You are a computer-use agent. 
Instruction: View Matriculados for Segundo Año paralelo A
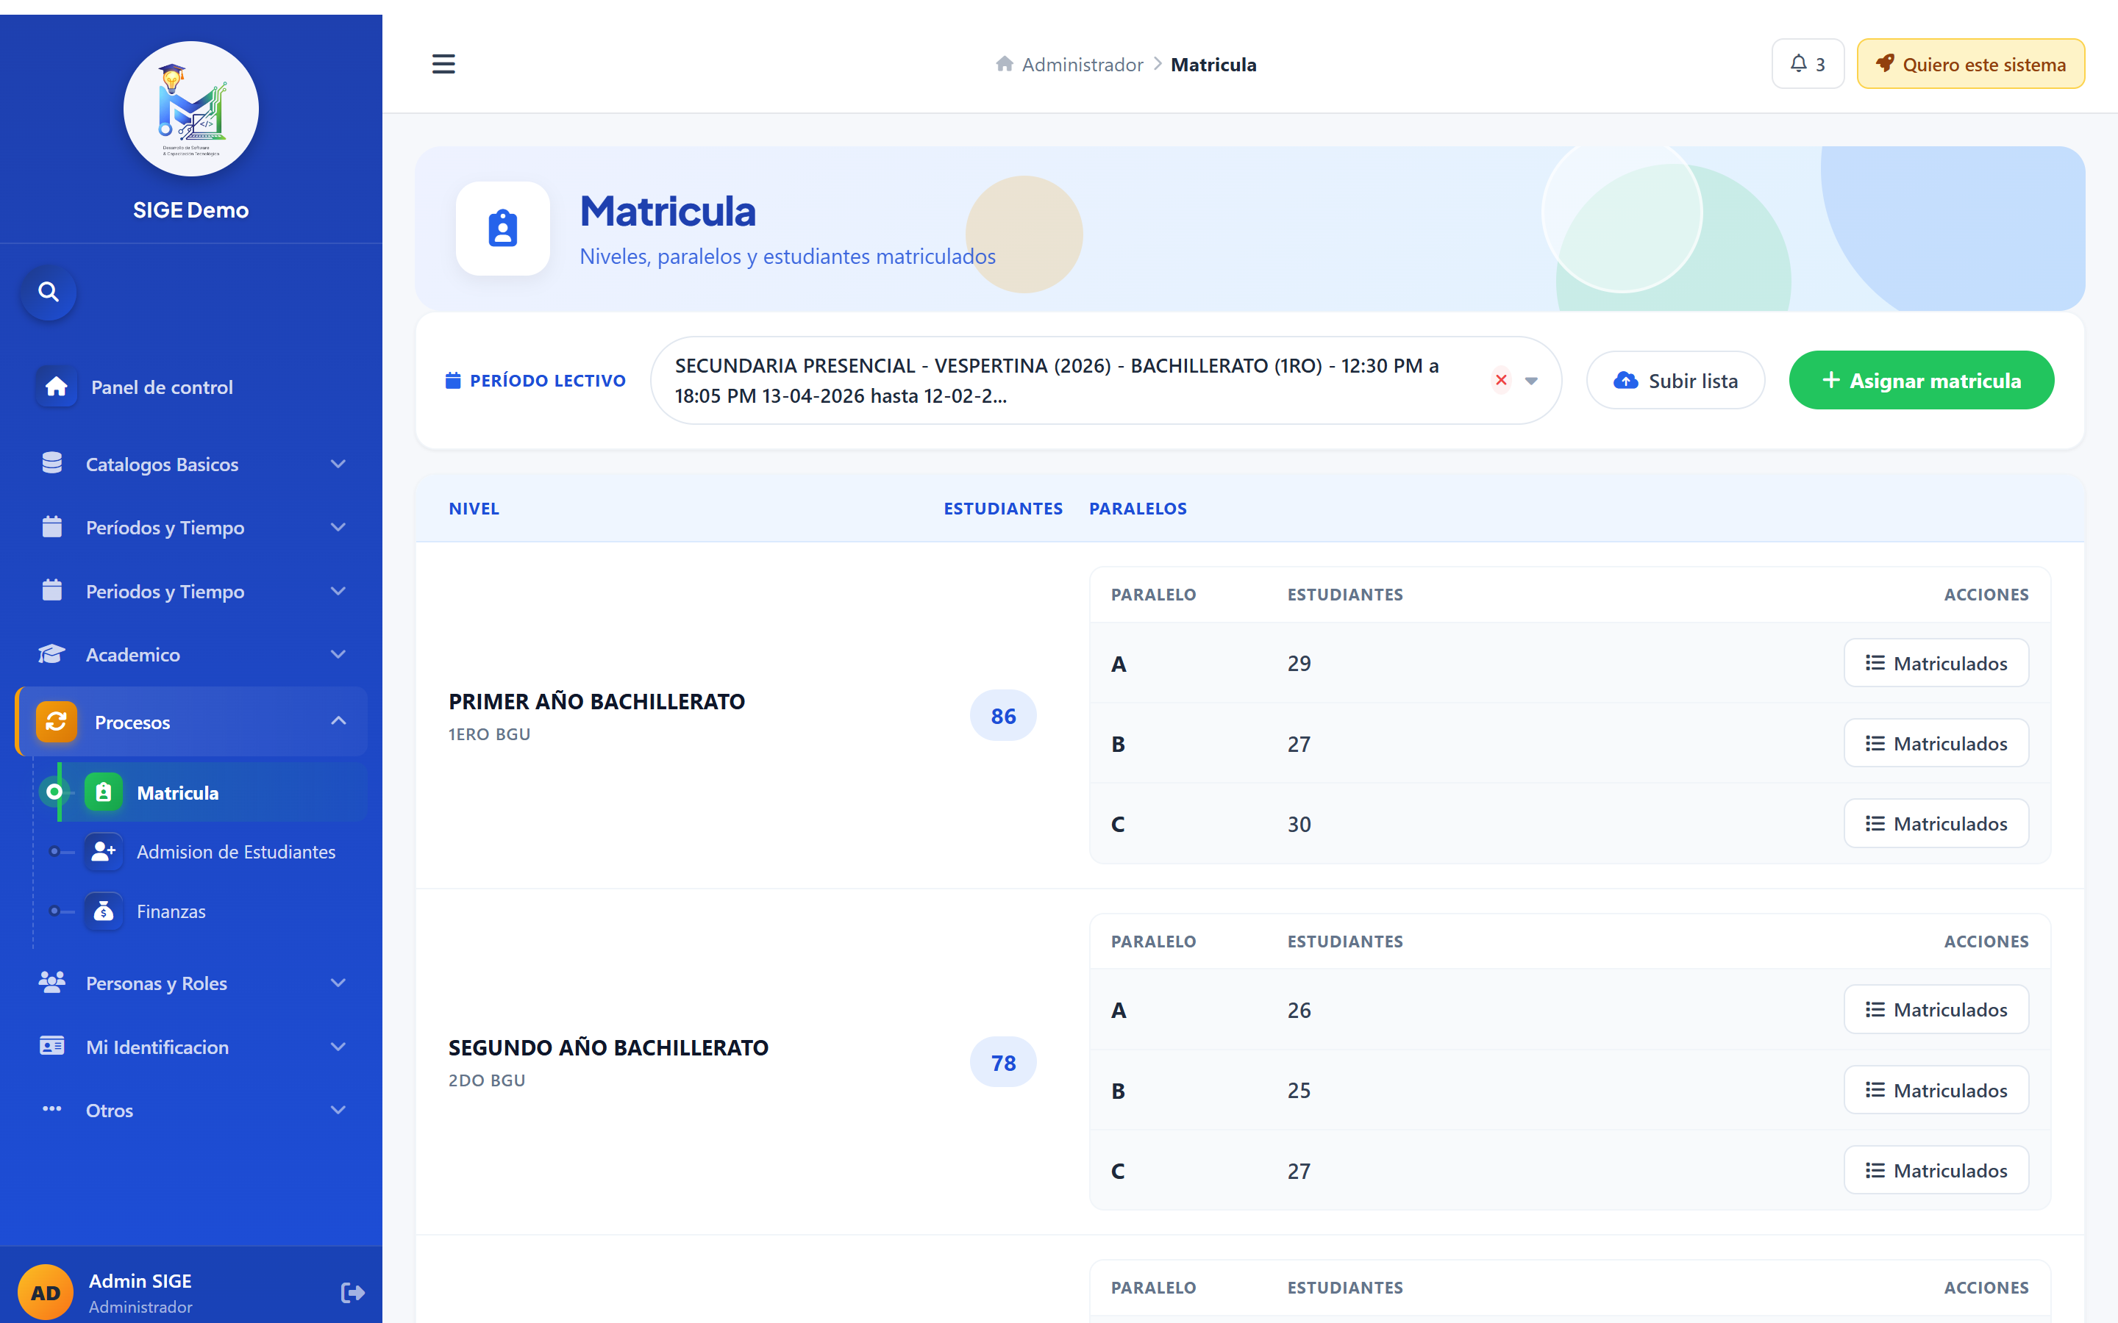click(1936, 1010)
